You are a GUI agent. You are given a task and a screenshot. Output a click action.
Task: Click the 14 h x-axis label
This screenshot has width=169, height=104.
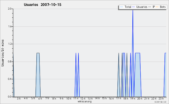pyautogui.click(x=97, y=98)
